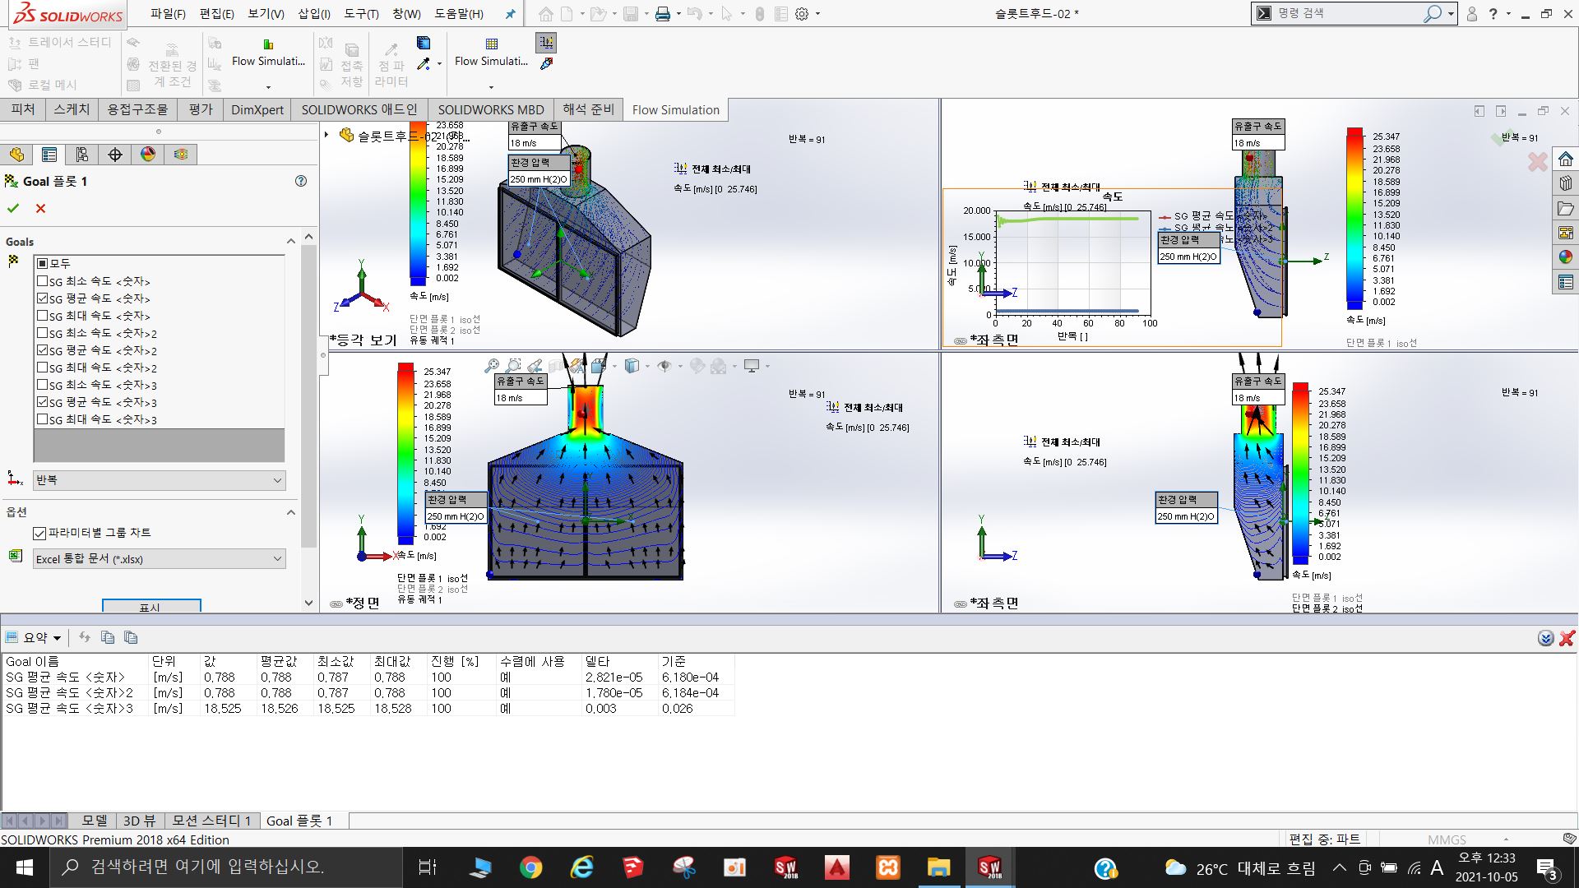This screenshot has width=1579, height=888.
Task: Open the 요약 summary dropdown button
Action: pyautogui.click(x=34, y=637)
